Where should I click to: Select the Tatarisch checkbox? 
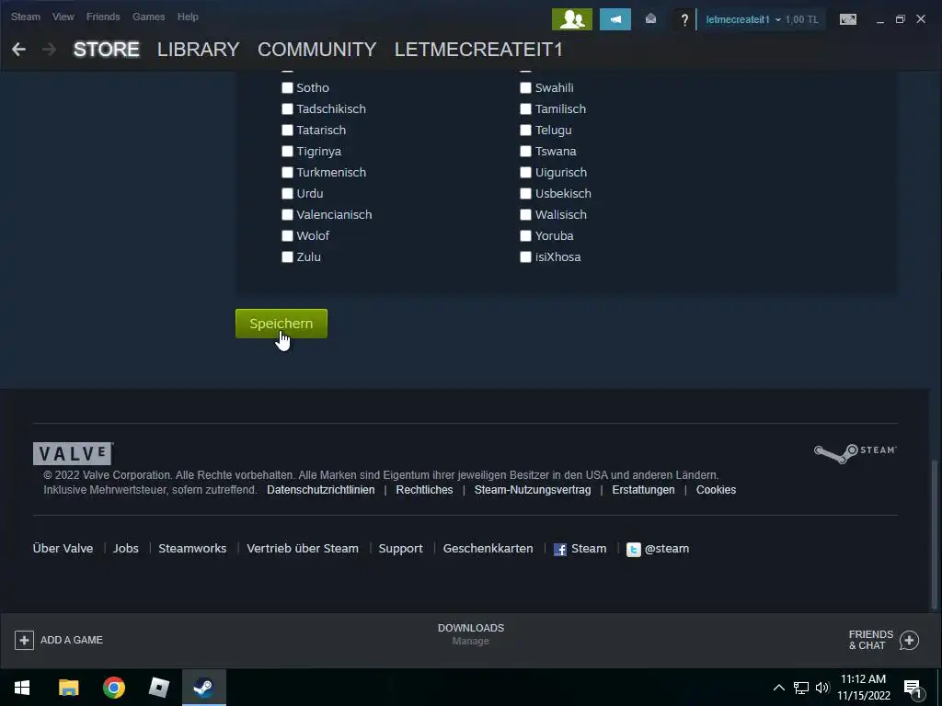pyautogui.click(x=287, y=131)
